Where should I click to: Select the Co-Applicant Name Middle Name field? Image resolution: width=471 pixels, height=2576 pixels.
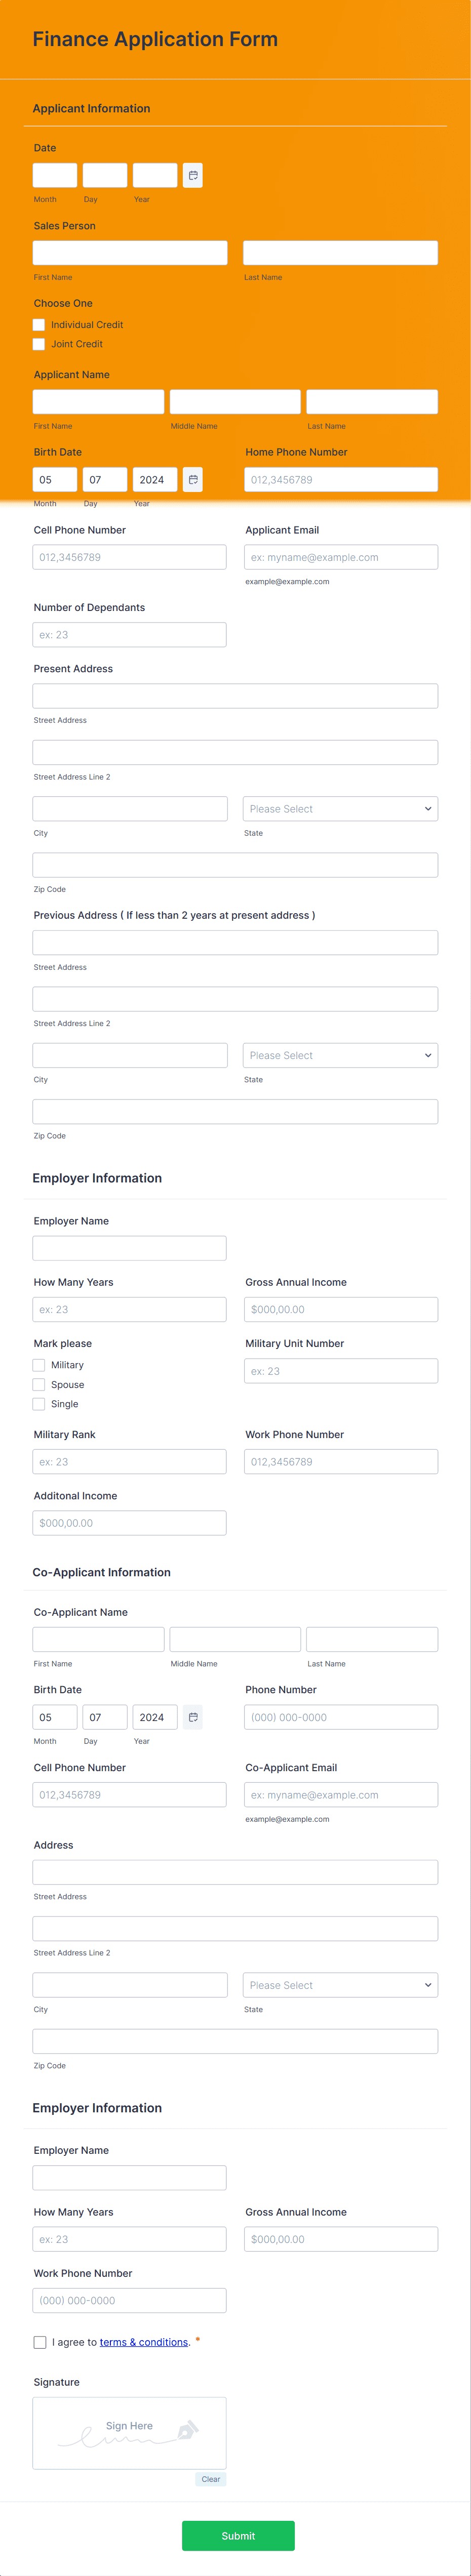pyautogui.click(x=235, y=1639)
